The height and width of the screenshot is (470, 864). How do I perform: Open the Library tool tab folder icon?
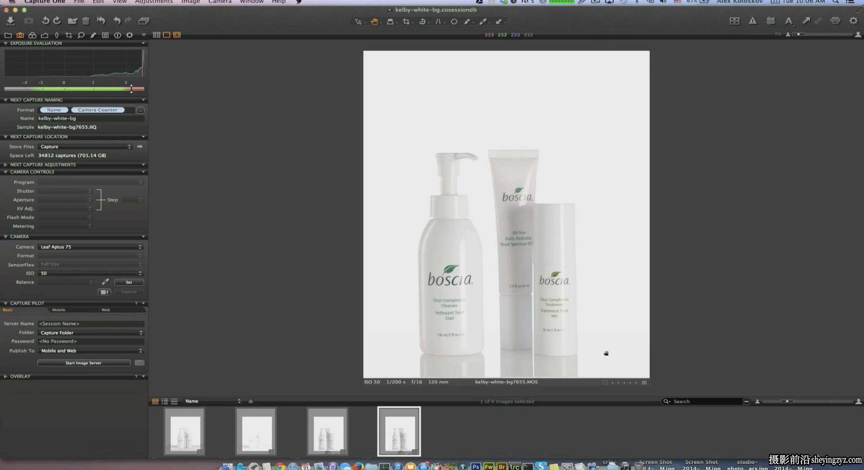tap(8, 35)
